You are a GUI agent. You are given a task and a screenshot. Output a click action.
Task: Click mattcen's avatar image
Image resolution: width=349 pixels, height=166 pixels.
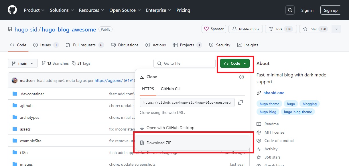(x=15, y=80)
